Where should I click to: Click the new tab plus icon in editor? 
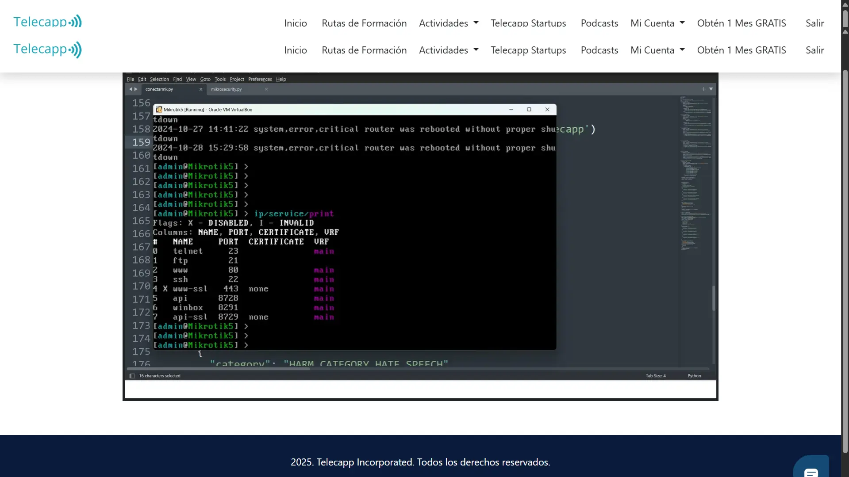(703, 89)
